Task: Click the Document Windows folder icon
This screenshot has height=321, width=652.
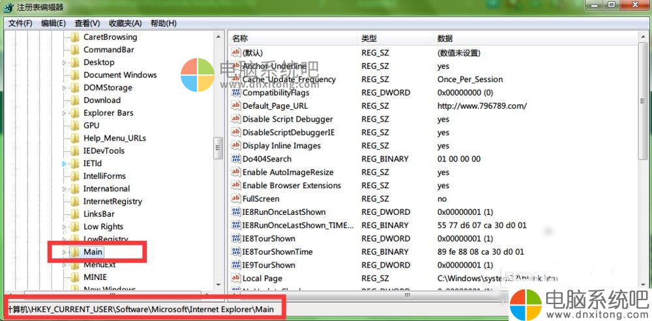Action: pos(75,75)
